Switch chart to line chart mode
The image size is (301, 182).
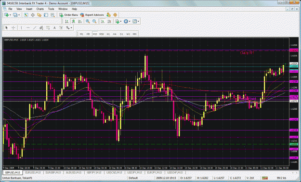(80, 21)
